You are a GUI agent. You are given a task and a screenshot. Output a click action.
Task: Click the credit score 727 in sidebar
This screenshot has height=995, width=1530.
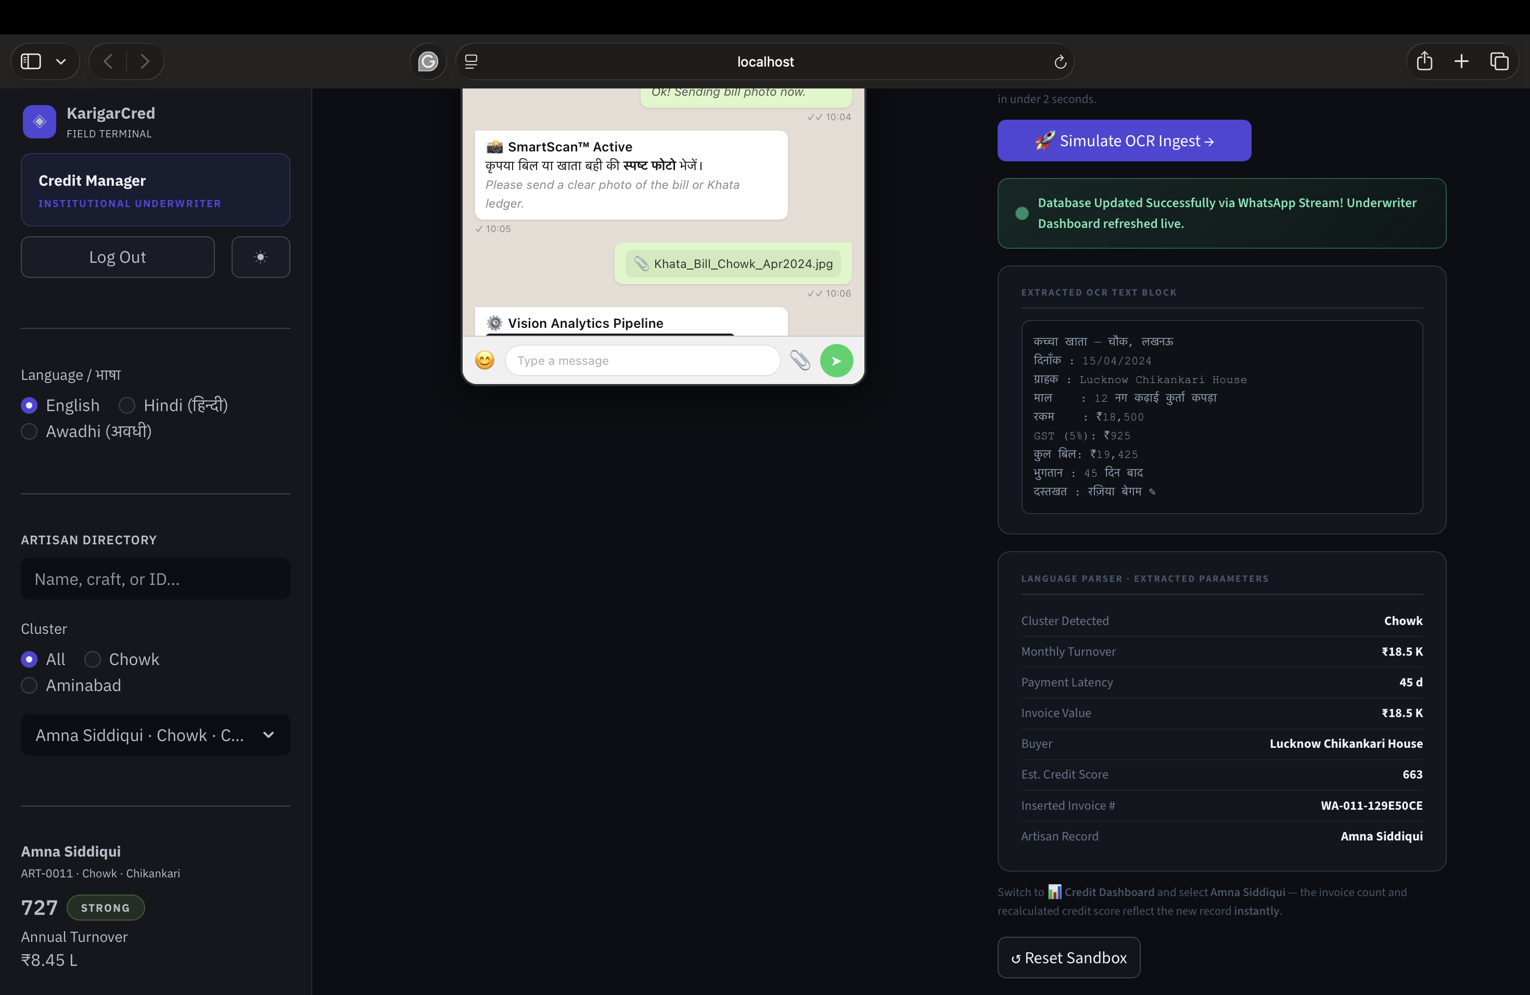click(39, 908)
